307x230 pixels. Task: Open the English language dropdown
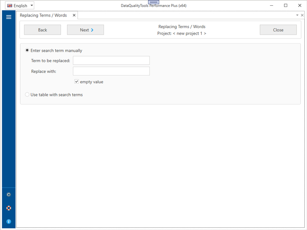pos(20,6)
